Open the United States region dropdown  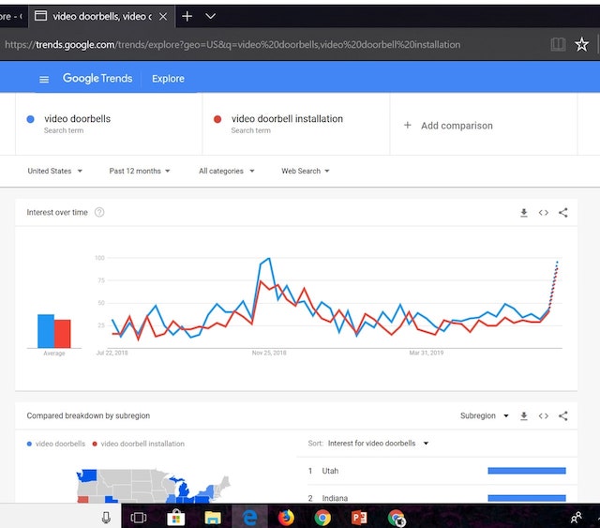(54, 171)
